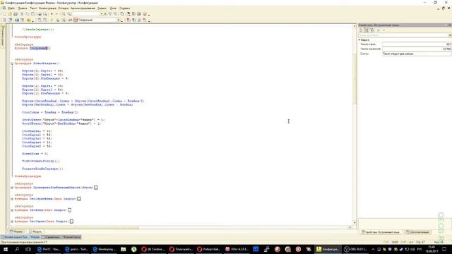Open the Окна menu
Image resolution: width=452 pixels, height=254 pixels.
point(113,8)
